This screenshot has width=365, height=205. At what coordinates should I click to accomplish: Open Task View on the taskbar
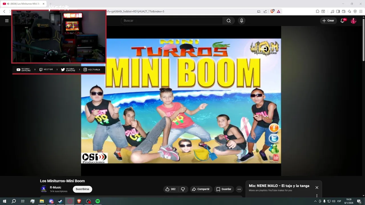[23, 201]
